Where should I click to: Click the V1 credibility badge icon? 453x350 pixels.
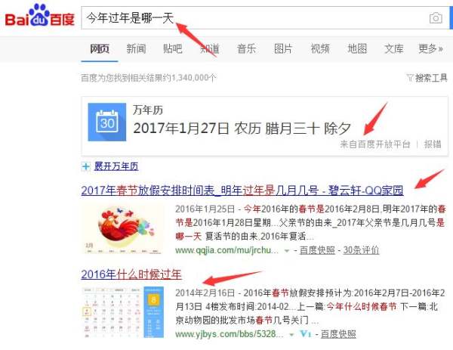tap(306, 334)
